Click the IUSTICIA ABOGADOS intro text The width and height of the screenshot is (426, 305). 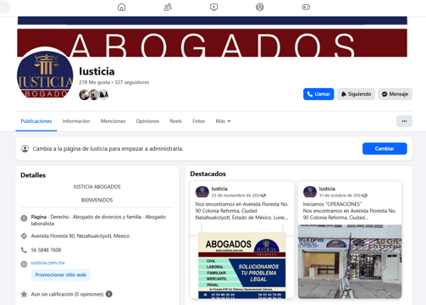[97, 186]
